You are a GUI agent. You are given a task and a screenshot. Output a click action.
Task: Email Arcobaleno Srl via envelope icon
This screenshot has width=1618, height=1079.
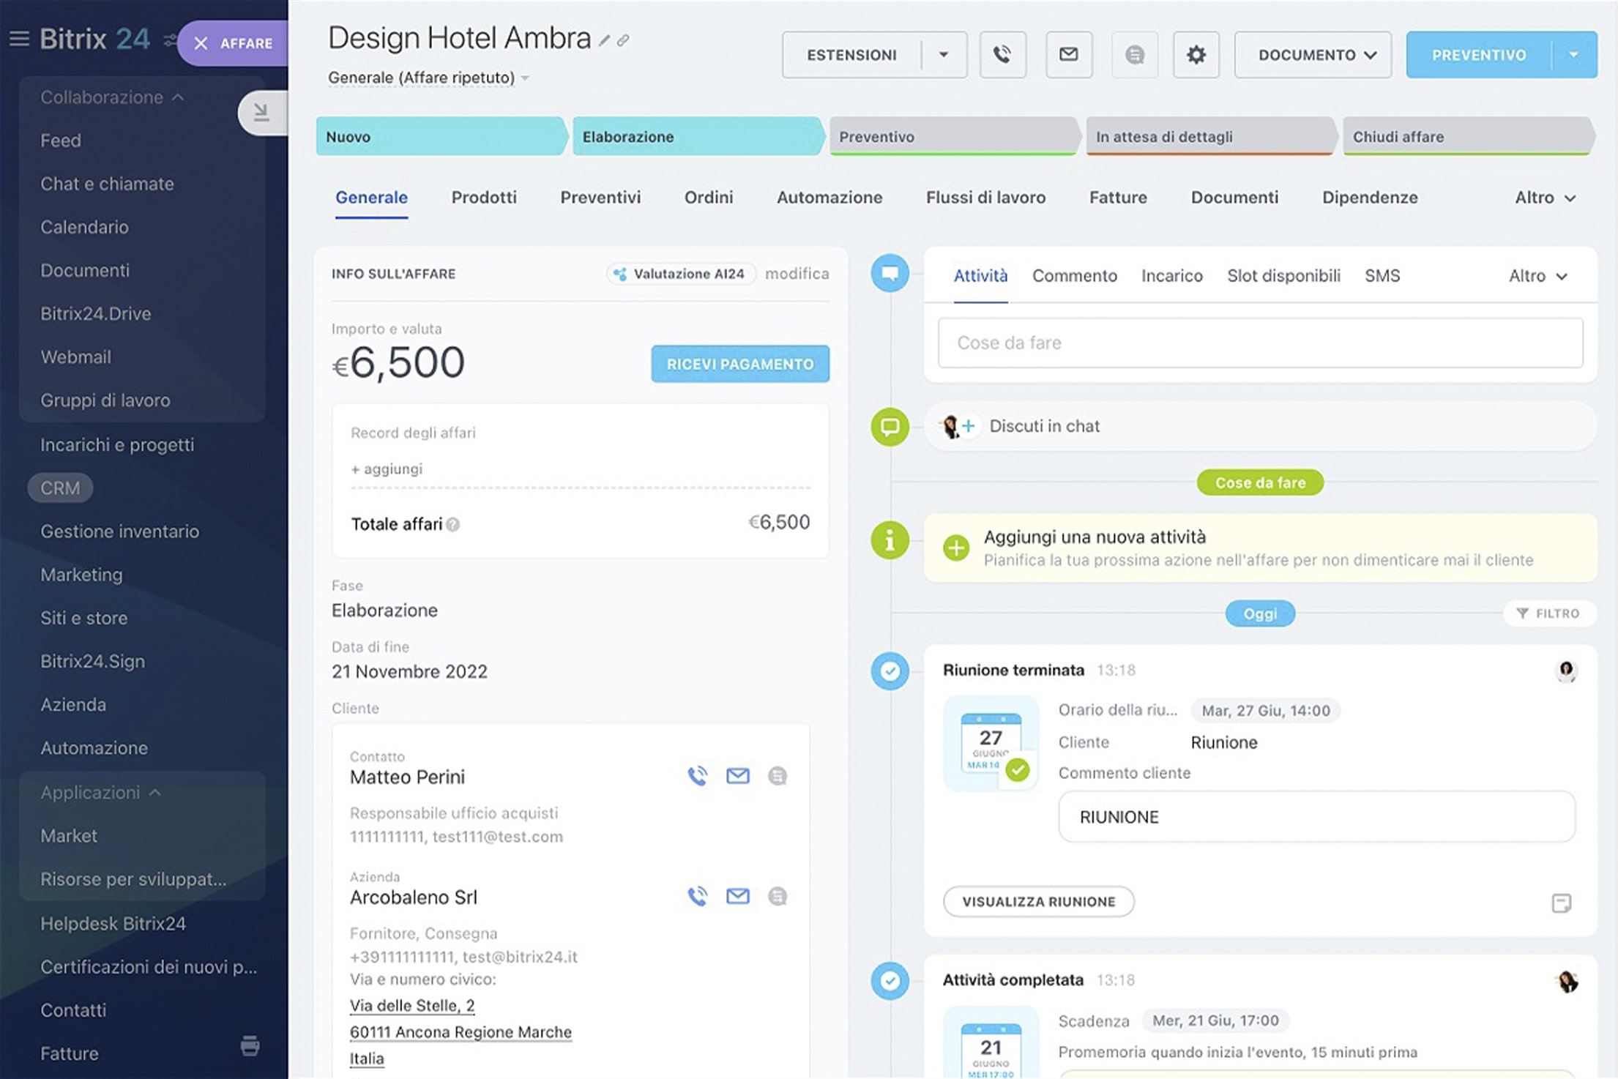tap(737, 896)
